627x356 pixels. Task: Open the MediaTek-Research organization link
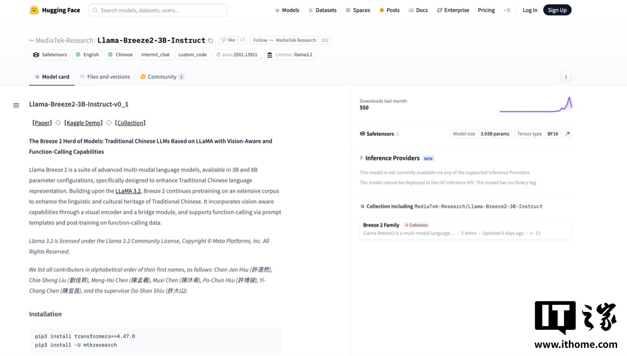pyautogui.click(x=64, y=40)
